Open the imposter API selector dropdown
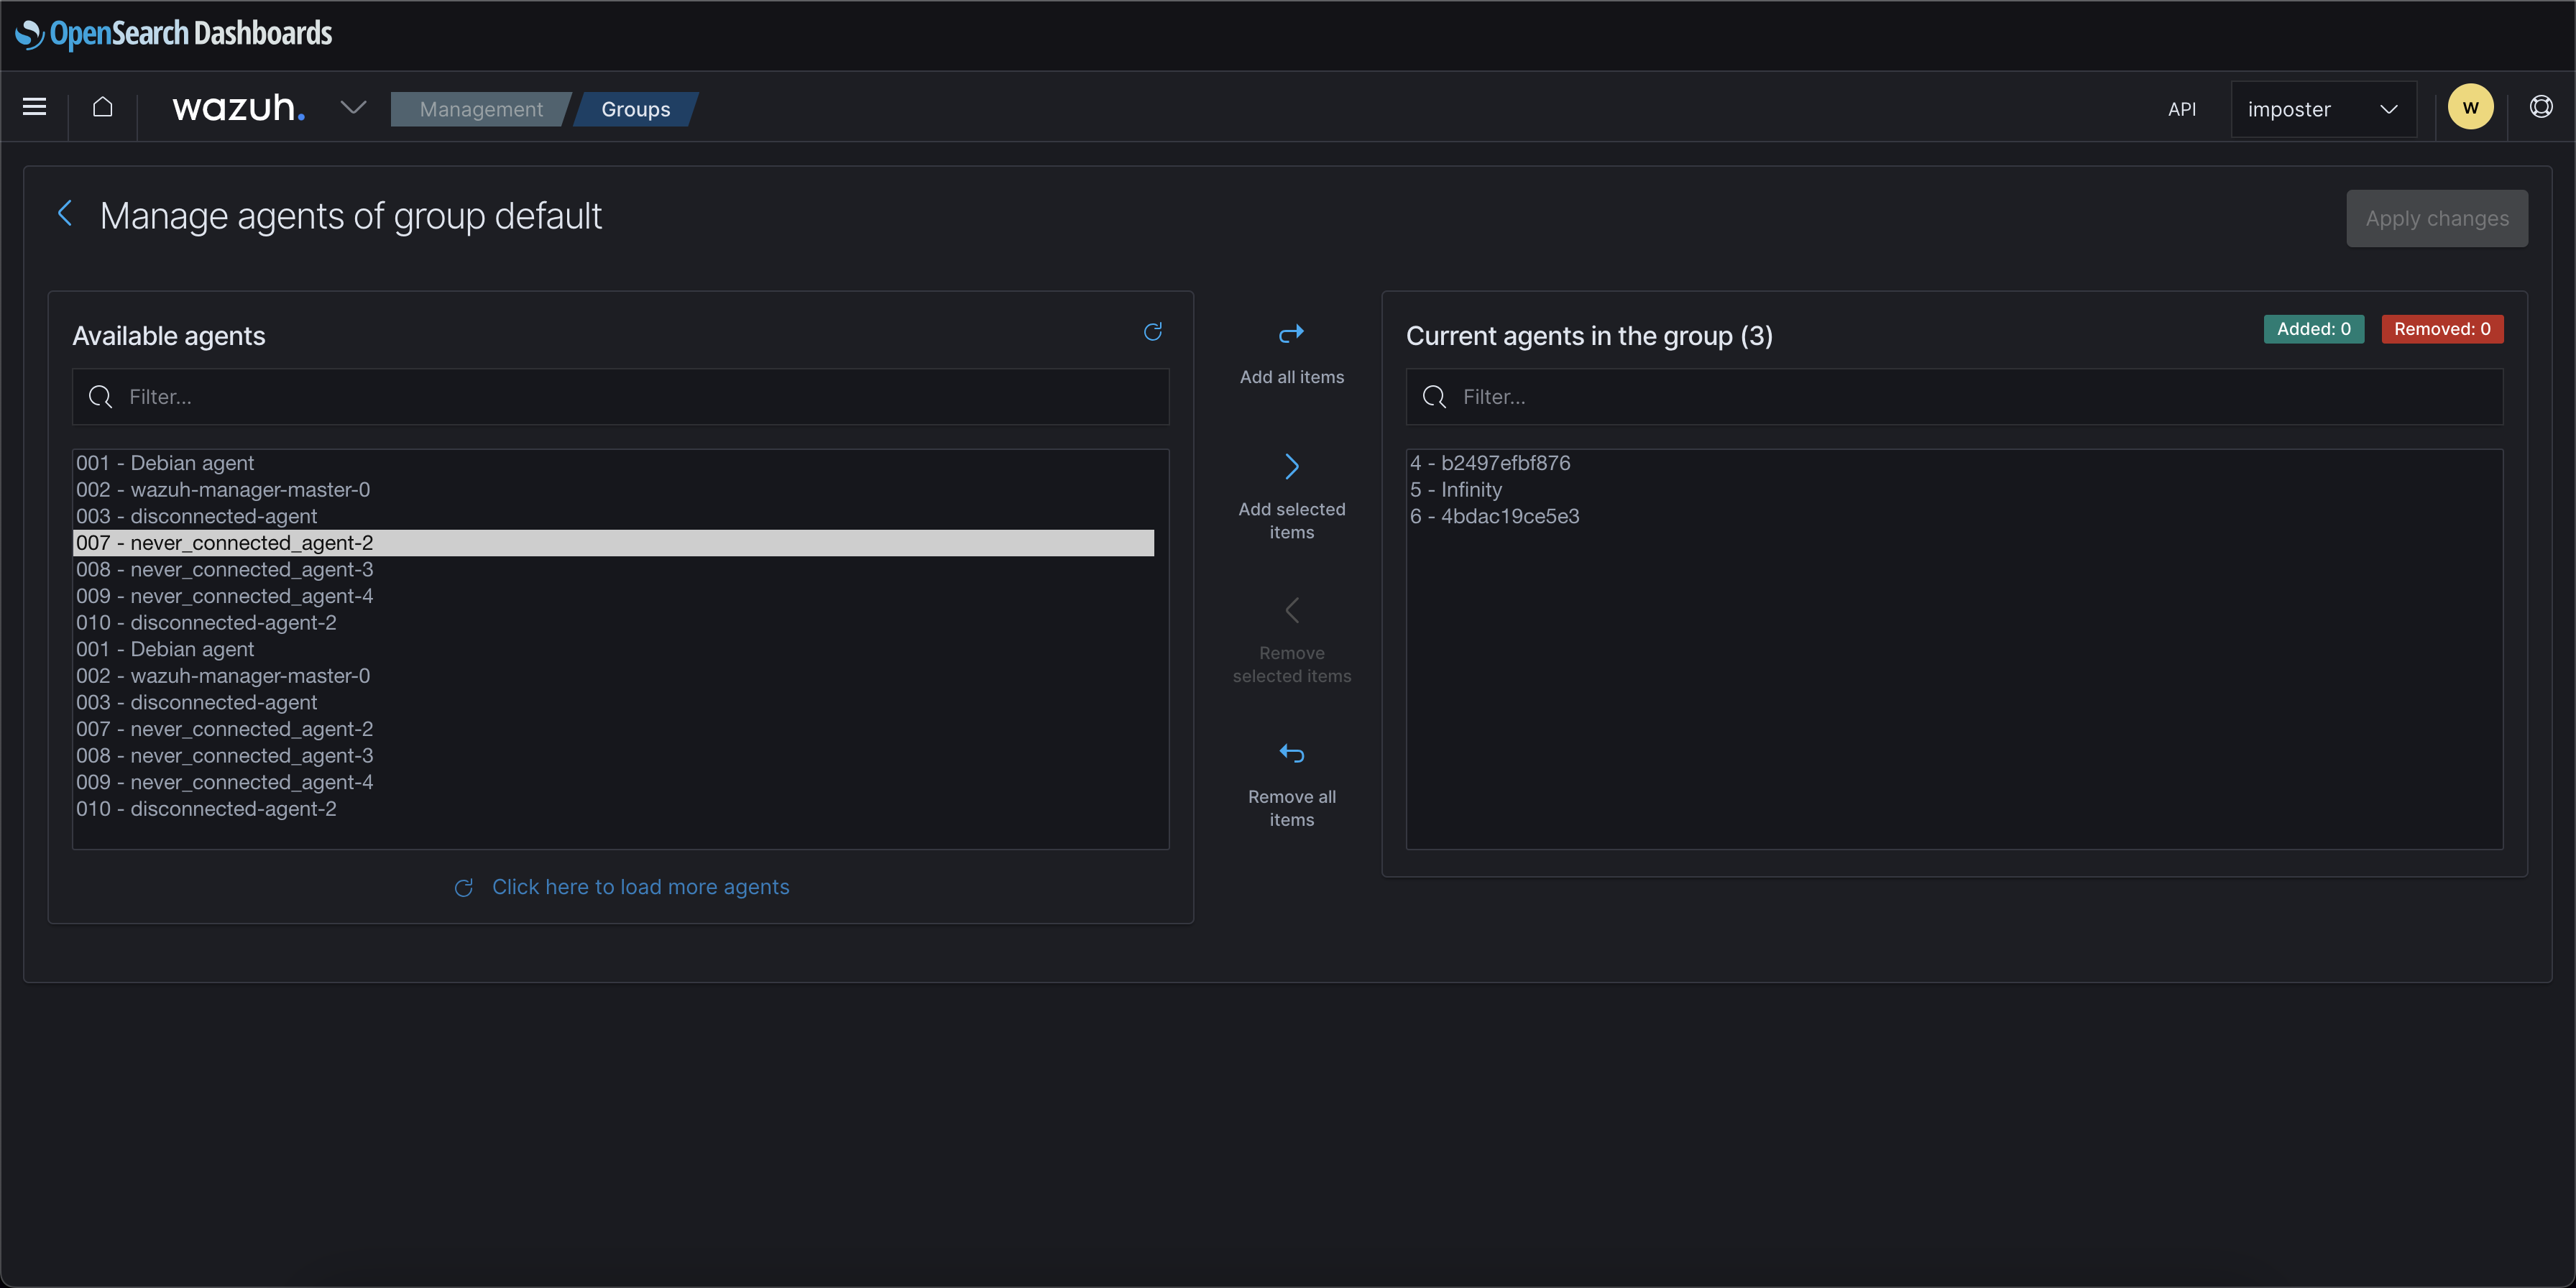 tap(2323, 109)
